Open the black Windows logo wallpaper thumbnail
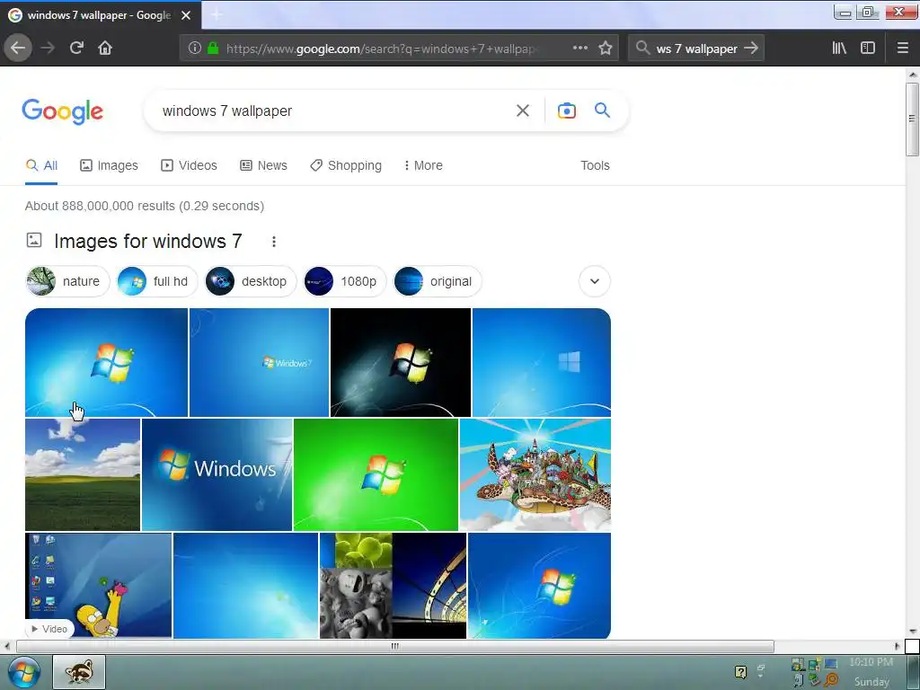Screen dimensions: 920x690 click(x=401, y=362)
